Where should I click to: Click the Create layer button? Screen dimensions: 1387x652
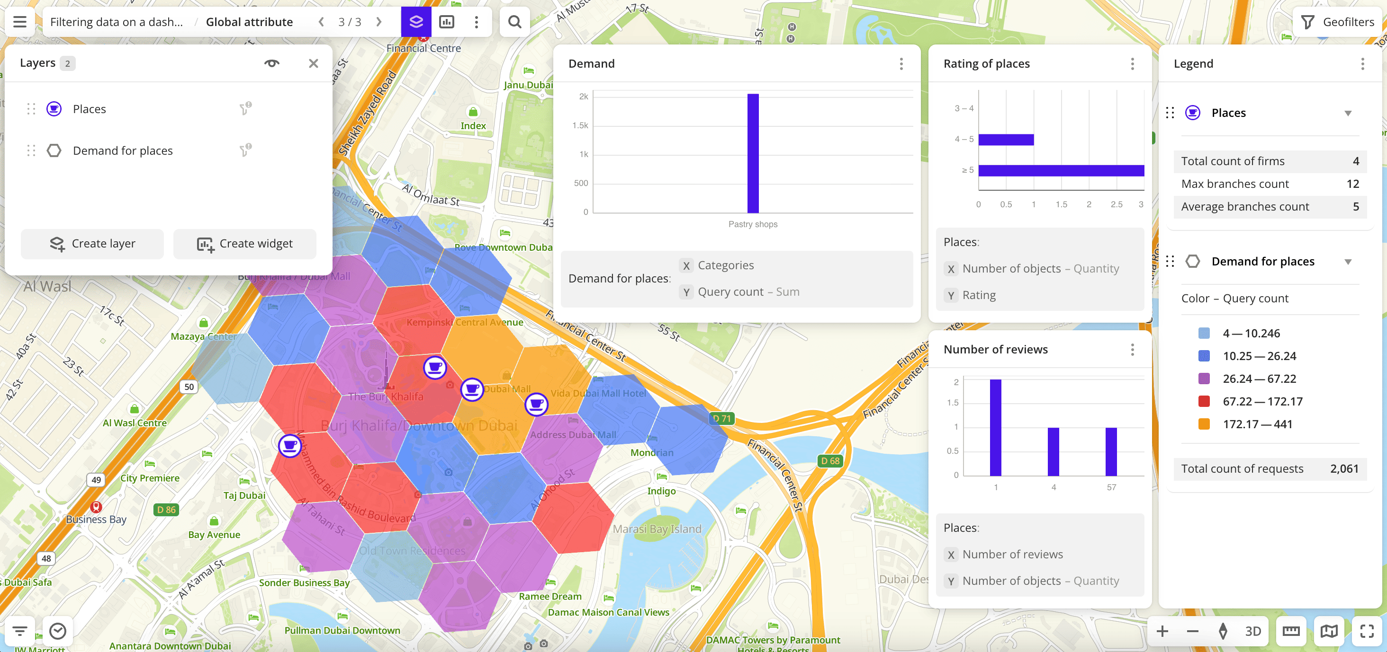92,244
